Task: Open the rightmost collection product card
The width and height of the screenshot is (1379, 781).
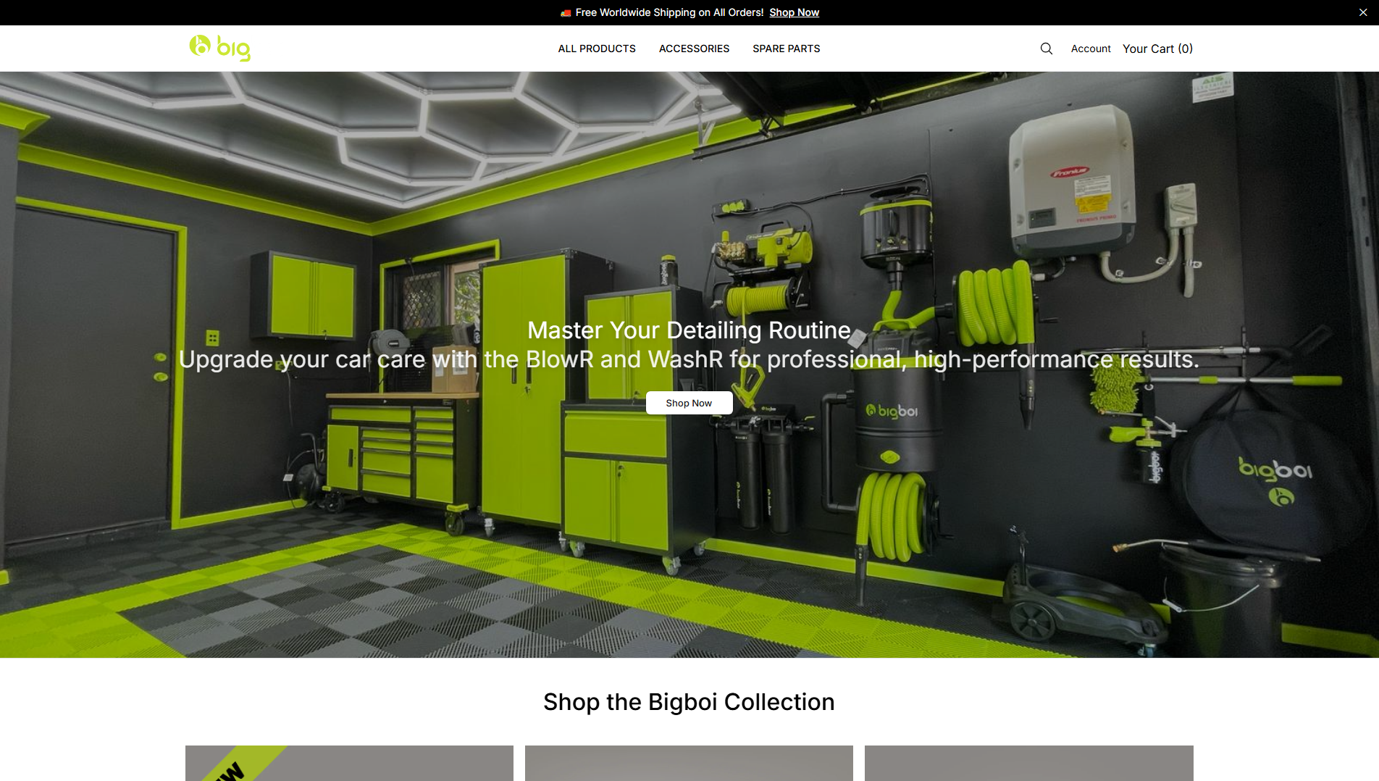Action: [1028, 763]
